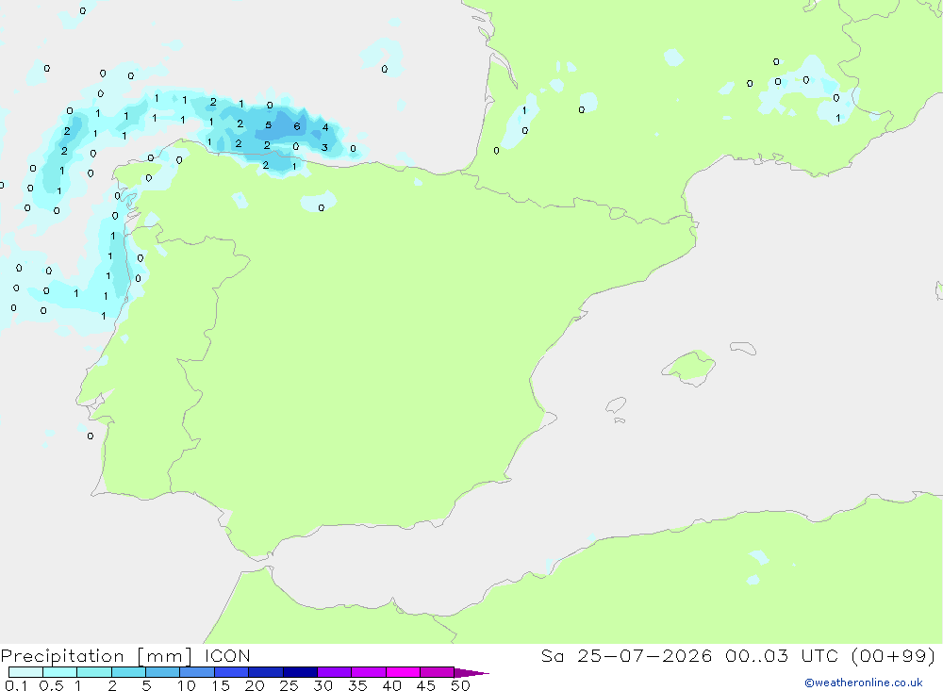Click the '30' legend scale label
The image size is (943, 691).
tap(323, 685)
